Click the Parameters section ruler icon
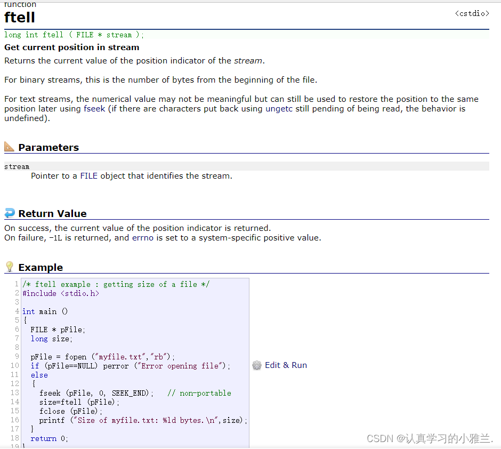This screenshot has width=501, height=449. [x=10, y=147]
